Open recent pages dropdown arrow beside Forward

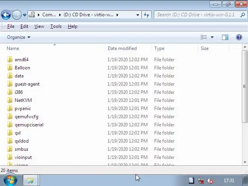click(x=24, y=15)
